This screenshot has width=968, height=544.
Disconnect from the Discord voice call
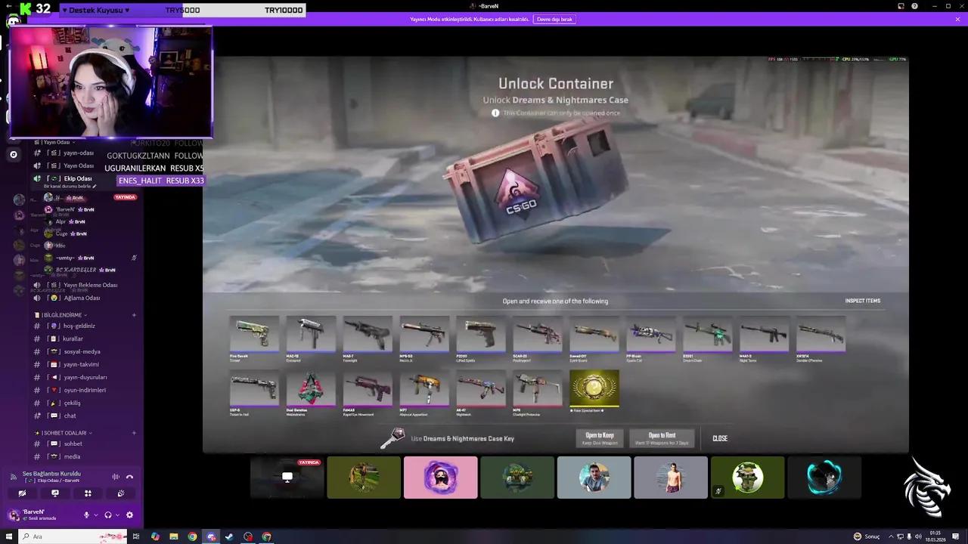tap(130, 477)
